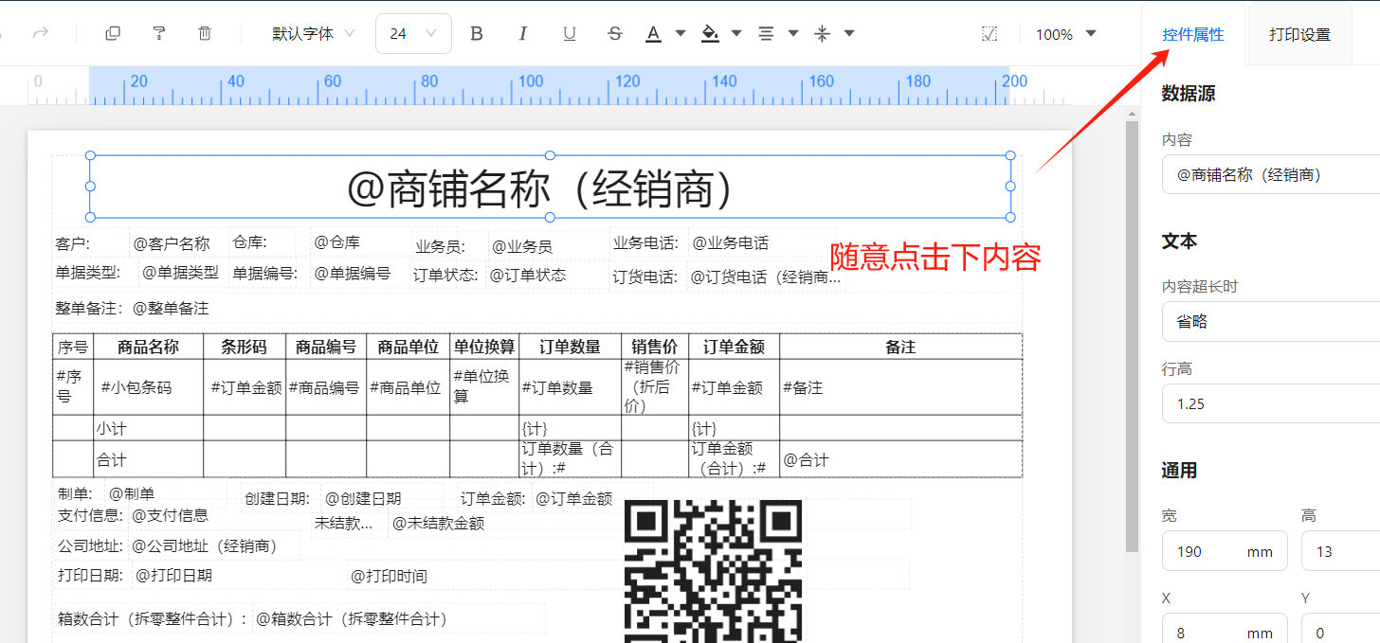
Task: Click the select-all dashed checkbox icon
Action: pos(990,33)
